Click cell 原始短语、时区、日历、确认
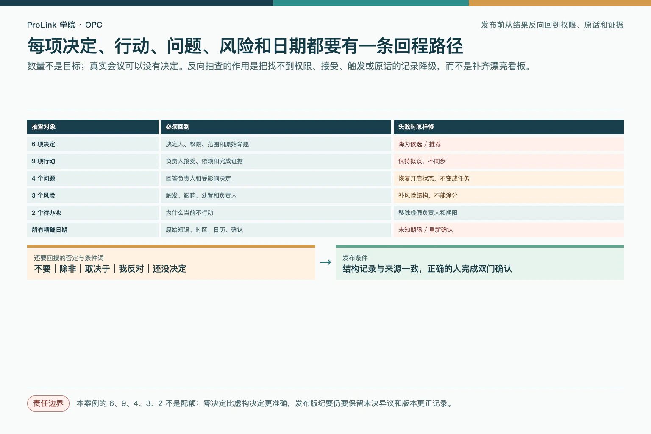651x434 pixels. (x=276, y=230)
